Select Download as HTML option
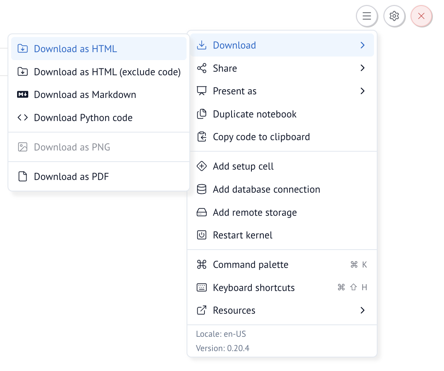 pos(76,49)
